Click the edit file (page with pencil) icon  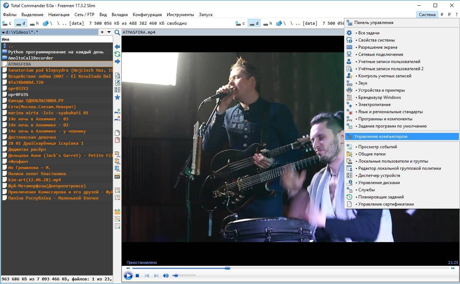pyautogui.click(x=117, y=82)
